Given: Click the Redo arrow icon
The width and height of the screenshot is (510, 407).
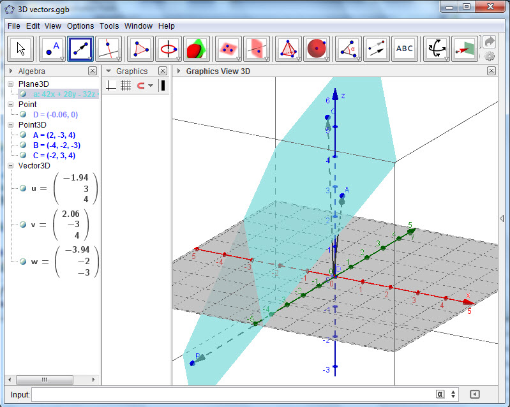Looking at the screenshot, I should tap(490, 41).
